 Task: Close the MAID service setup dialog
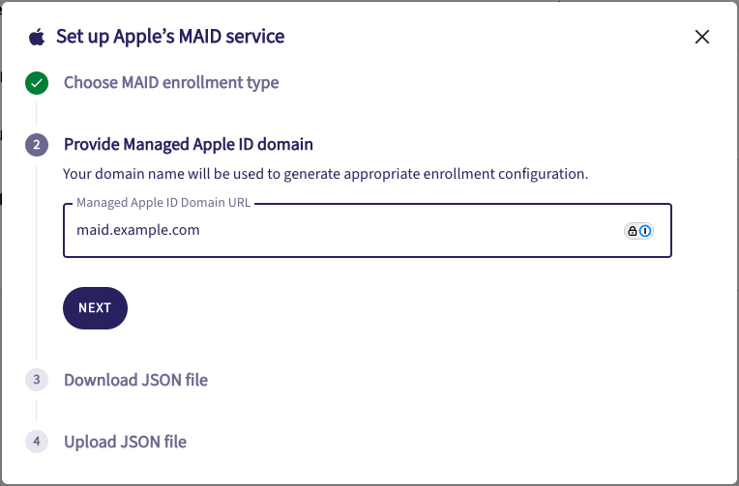702,38
